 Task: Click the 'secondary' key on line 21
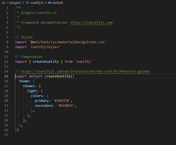(x=44, y=106)
